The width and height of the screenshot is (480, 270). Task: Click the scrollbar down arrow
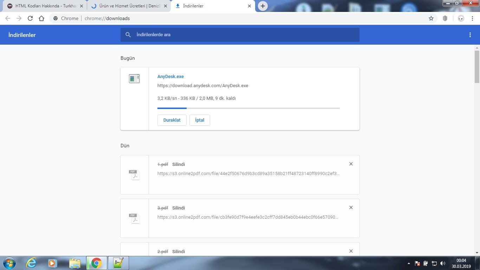click(477, 253)
